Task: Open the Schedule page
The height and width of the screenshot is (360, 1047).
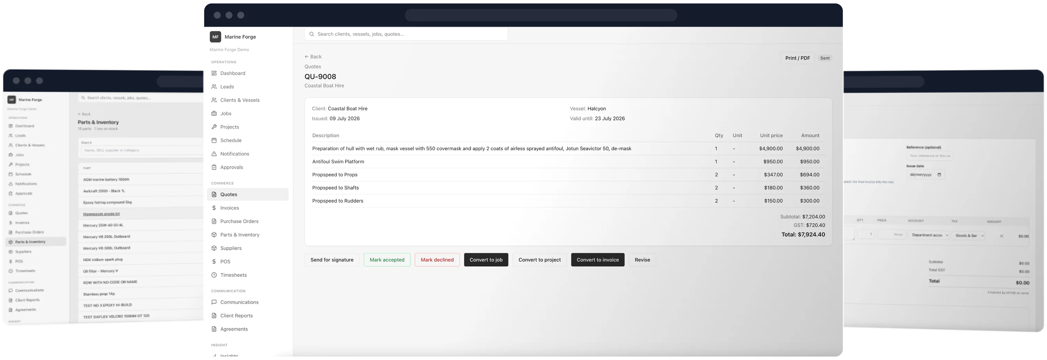Action: (x=248, y=140)
